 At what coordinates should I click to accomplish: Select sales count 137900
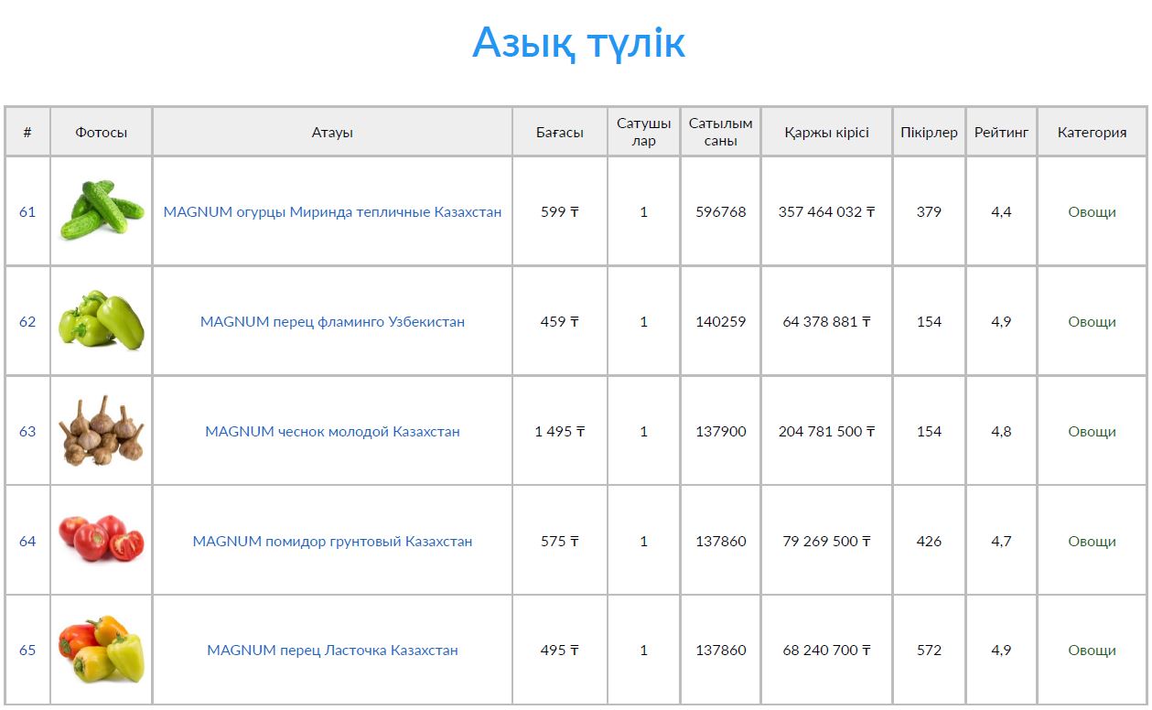[721, 431]
